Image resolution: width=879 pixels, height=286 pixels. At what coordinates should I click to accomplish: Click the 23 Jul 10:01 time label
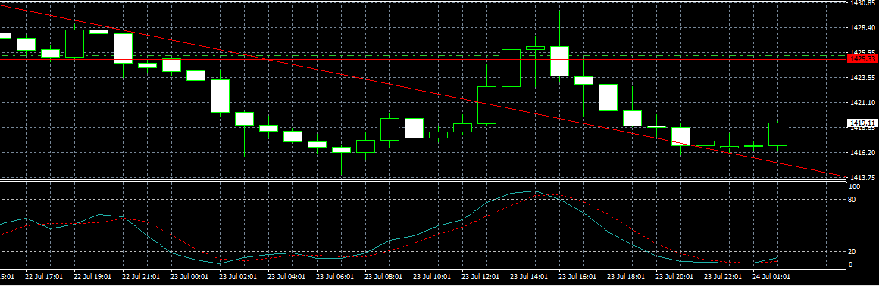click(432, 276)
